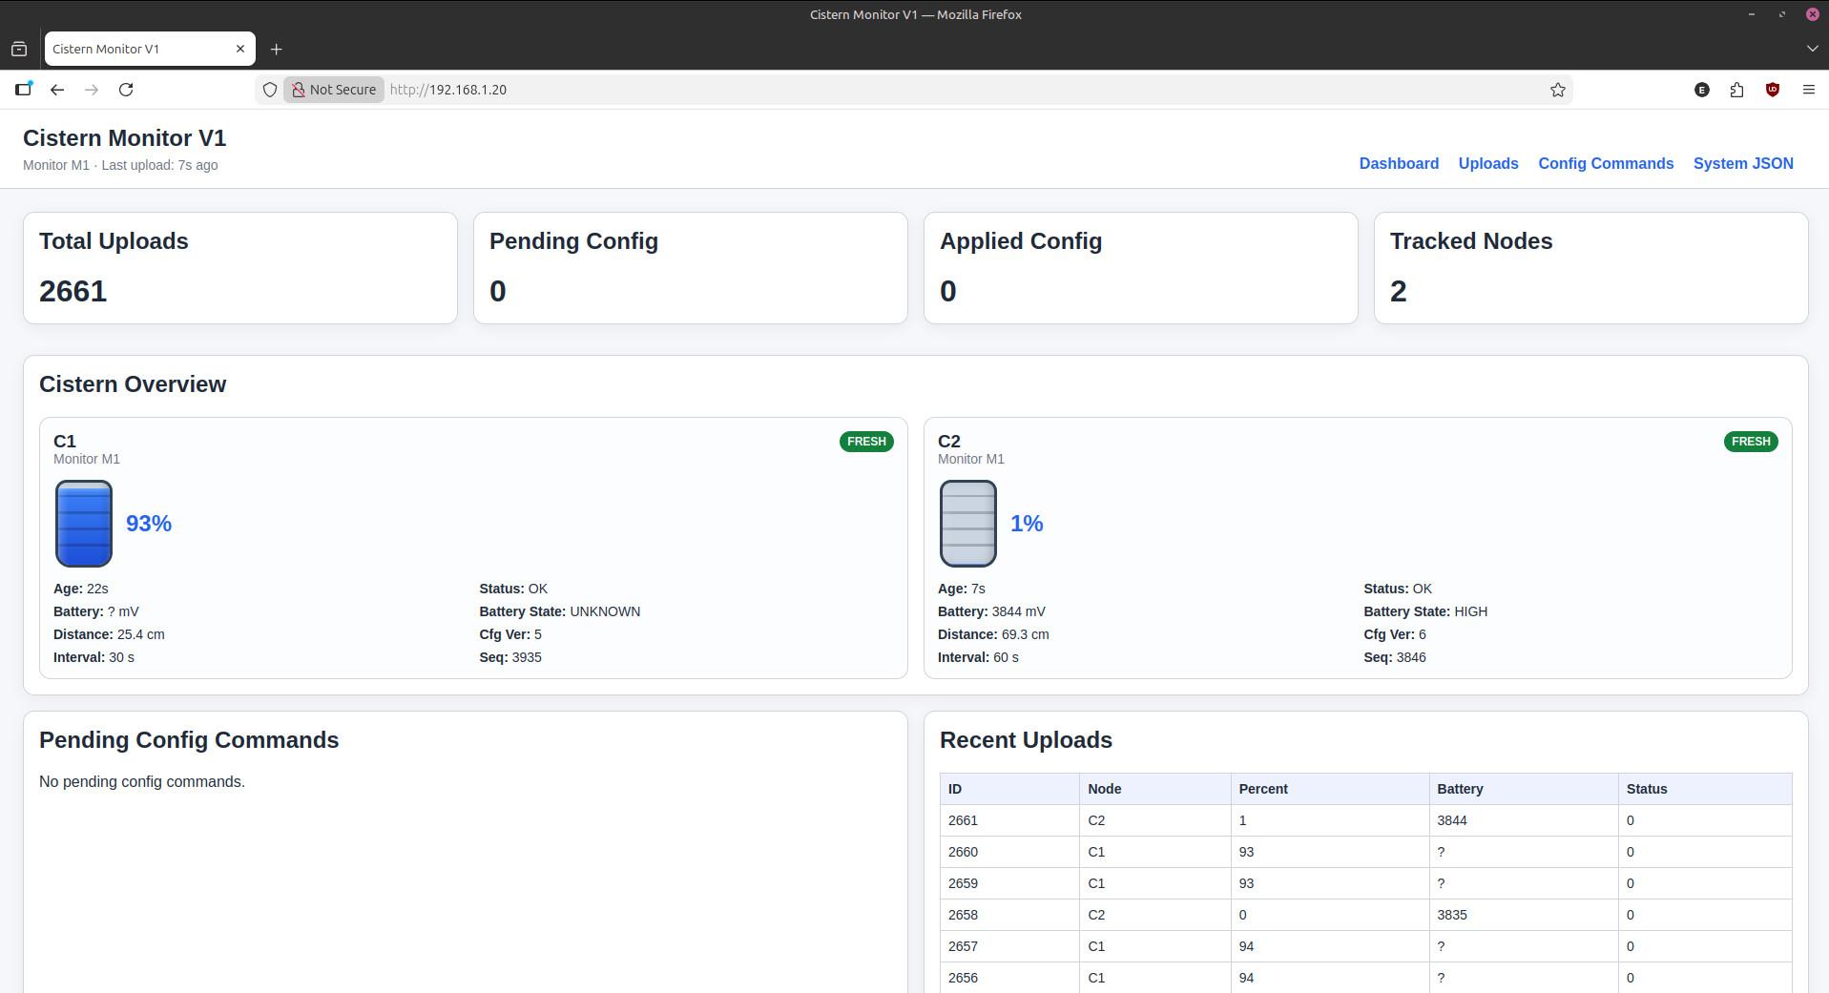1829x993 pixels.
Task: Click the C1 blue tank level gauge
Action: coord(84,524)
